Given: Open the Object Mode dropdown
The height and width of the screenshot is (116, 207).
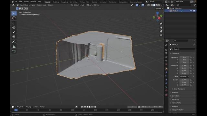Looking at the screenshot, I should [24, 5].
